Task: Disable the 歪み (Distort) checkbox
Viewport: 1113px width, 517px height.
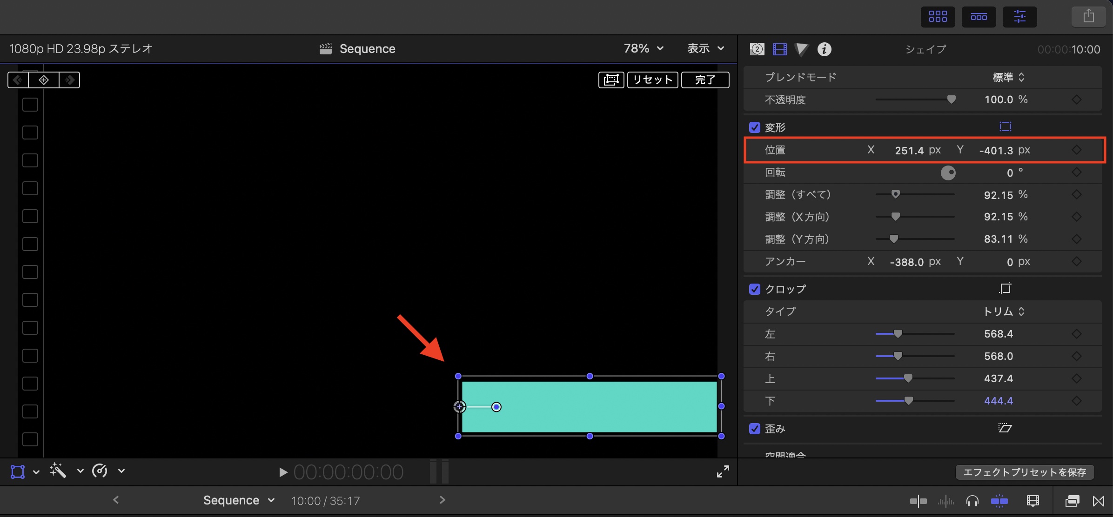Action: click(x=754, y=429)
